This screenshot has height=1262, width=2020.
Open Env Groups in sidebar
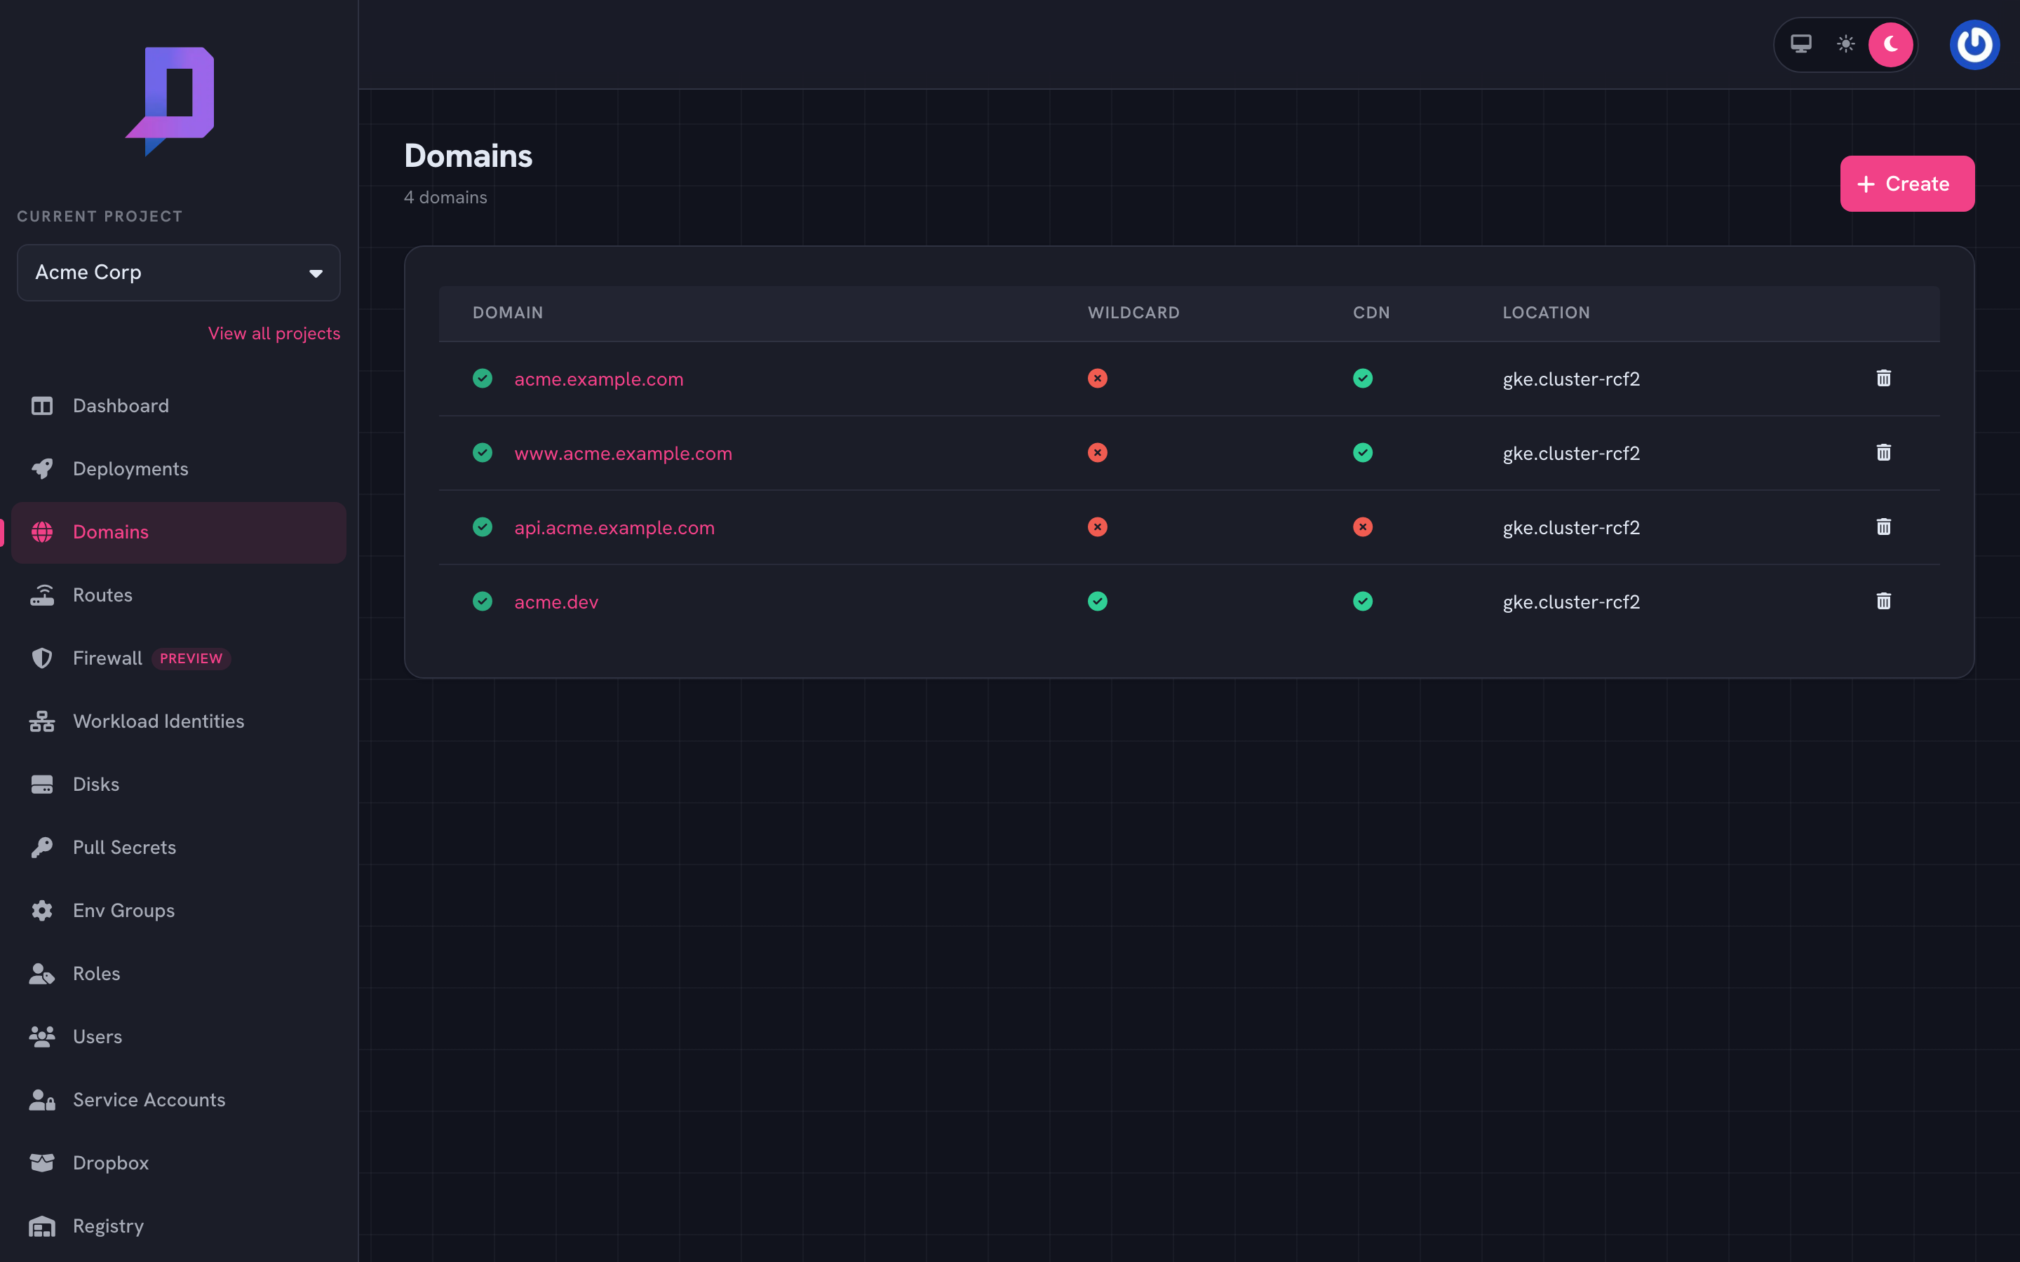tap(179, 911)
